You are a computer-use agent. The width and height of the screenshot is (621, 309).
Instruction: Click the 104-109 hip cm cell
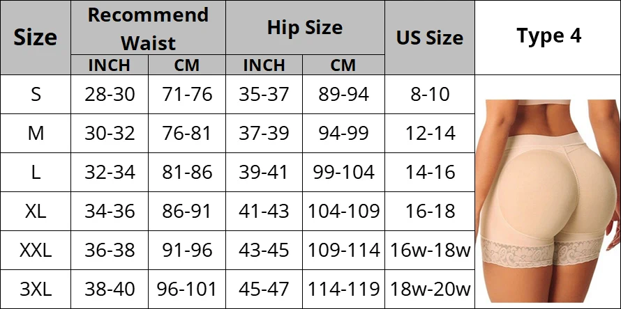coord(343,212)
